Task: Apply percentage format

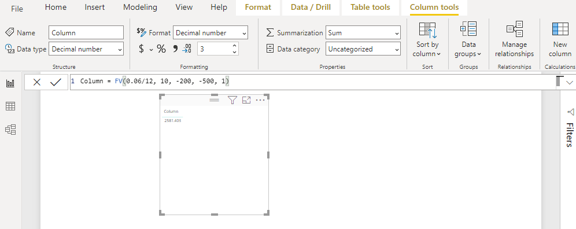Action: click(x=161, y=49)
